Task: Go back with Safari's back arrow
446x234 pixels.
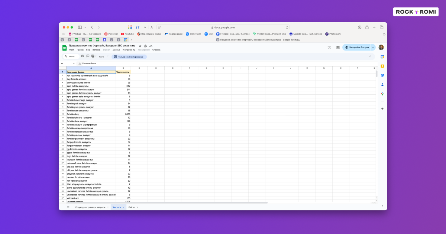Action: pos(92,27)
